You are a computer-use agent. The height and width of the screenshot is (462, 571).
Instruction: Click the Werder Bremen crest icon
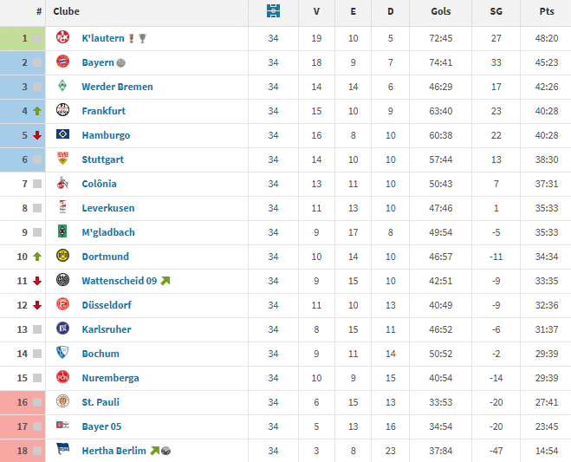(x=62, y=87)
